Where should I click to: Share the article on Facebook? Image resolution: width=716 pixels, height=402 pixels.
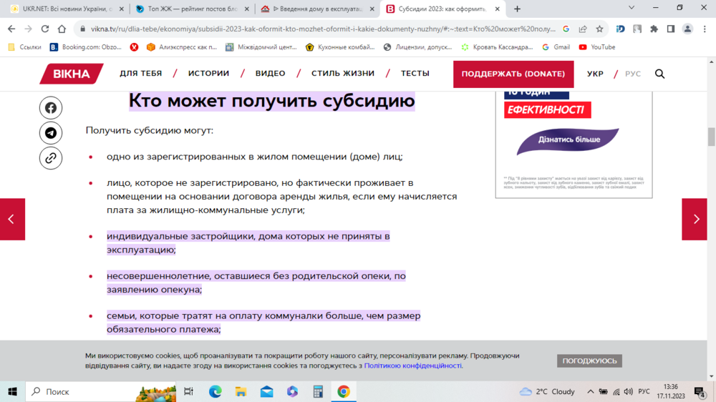(x=51, y=108)
